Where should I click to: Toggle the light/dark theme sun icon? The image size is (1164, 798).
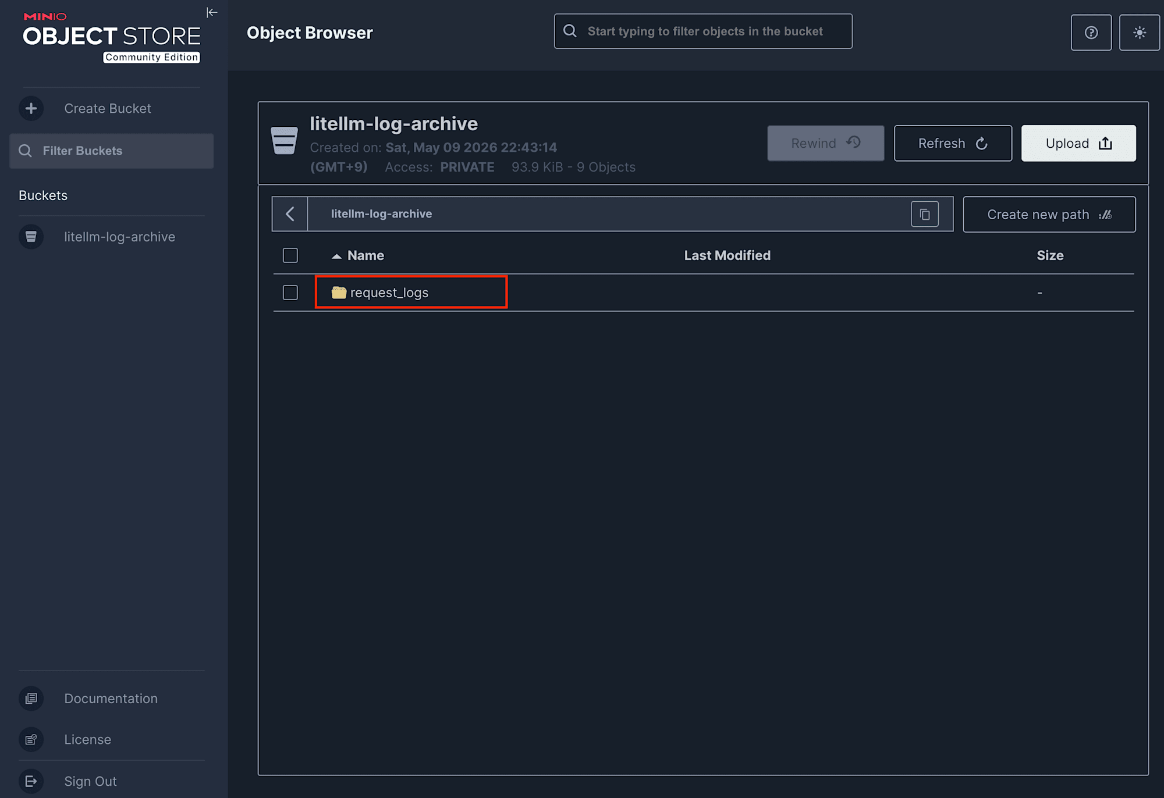click(1140, 33)
